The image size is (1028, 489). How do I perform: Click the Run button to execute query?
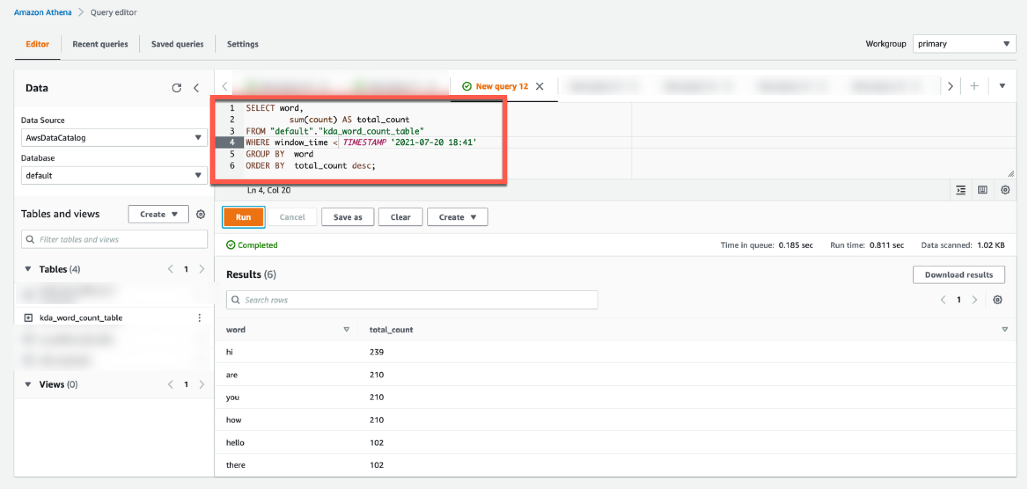(243, 217)
